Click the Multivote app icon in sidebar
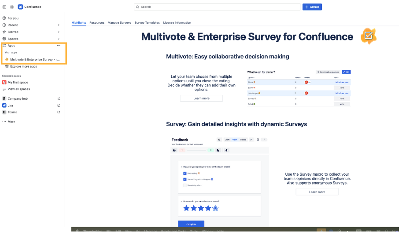This screenshot has height=235, width=406. tap(7, 59)
